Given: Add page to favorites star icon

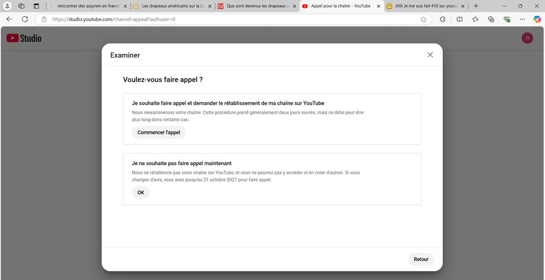Looking at the screenshot, I should [x=423, y=20].
